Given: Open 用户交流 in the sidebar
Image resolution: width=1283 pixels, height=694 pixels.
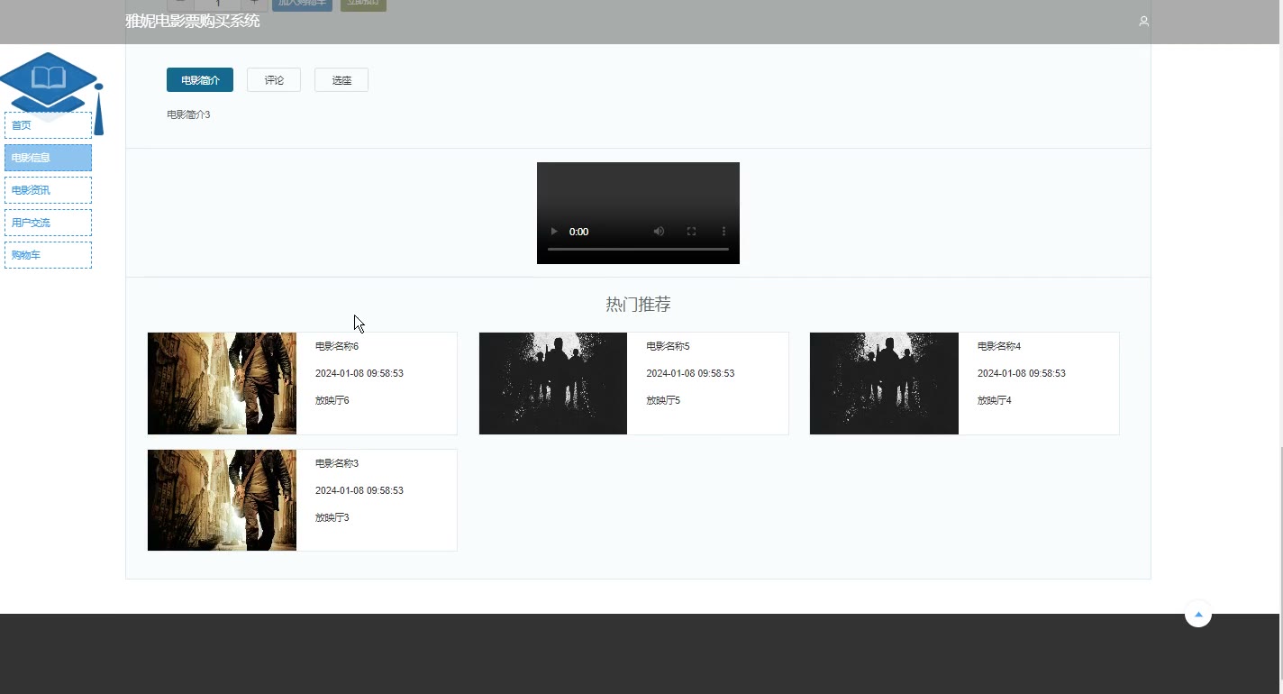Looking at the screenshot, I should click(48, 223).
